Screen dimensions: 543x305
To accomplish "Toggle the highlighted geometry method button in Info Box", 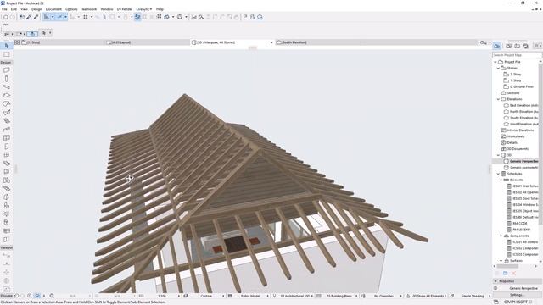I will (32, 34).
